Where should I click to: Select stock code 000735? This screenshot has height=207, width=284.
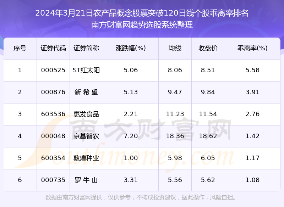(x=53, y=180)
